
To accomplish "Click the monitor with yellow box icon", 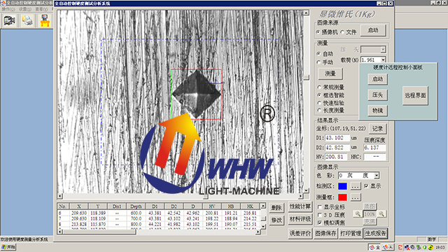I will [45, 20].
